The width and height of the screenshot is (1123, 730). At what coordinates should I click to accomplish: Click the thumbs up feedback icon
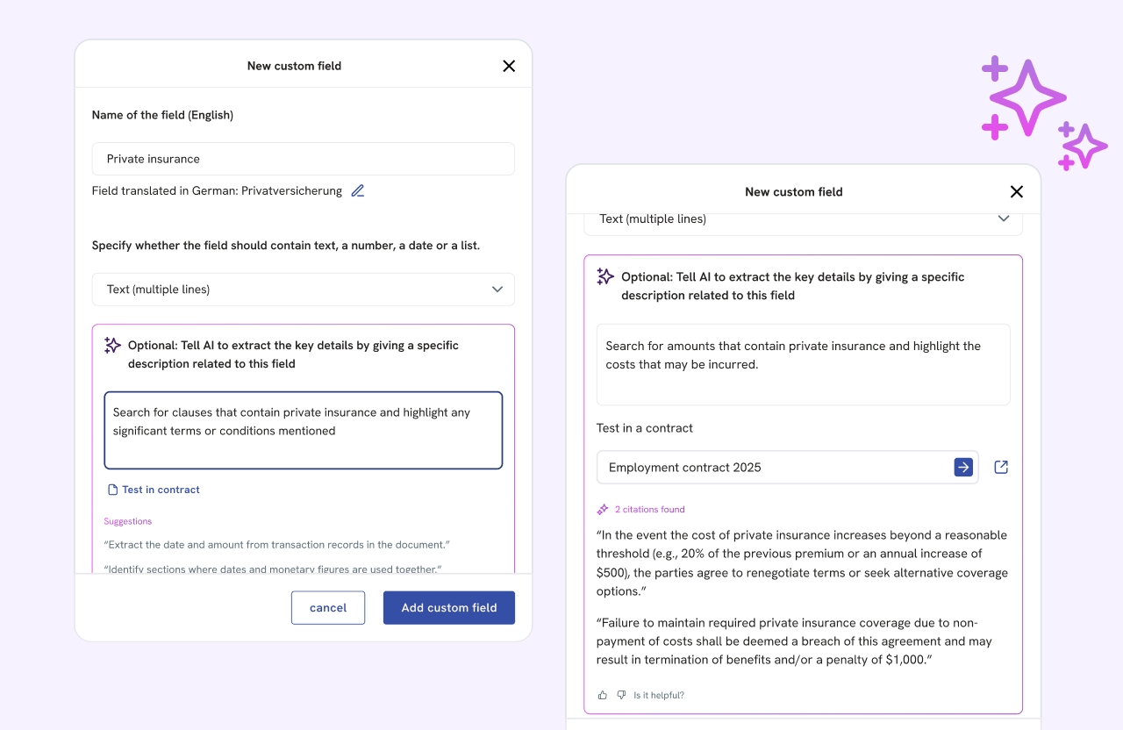coord(603,695)
